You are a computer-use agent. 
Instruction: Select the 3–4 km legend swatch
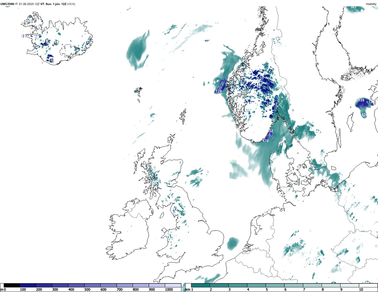[x=238, y=285]
